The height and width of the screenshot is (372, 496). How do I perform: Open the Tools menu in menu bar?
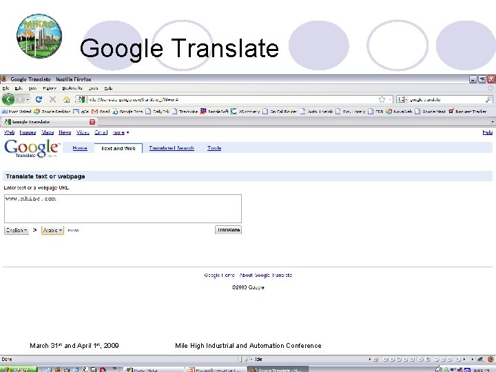click(93, 88)
